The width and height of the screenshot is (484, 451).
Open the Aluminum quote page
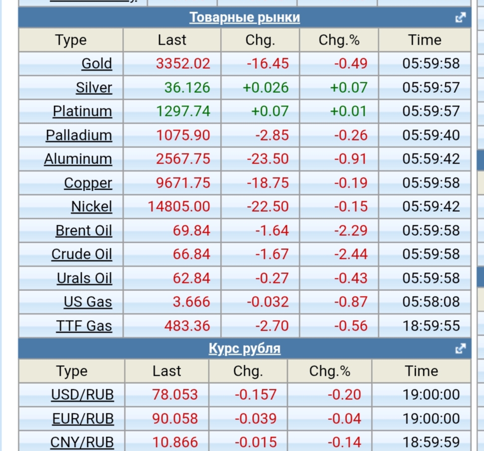78,159
